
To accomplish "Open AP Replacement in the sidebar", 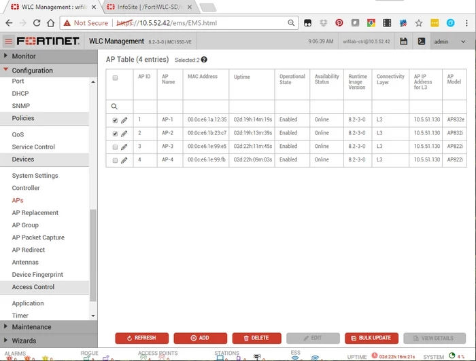I will coord(35,212).
